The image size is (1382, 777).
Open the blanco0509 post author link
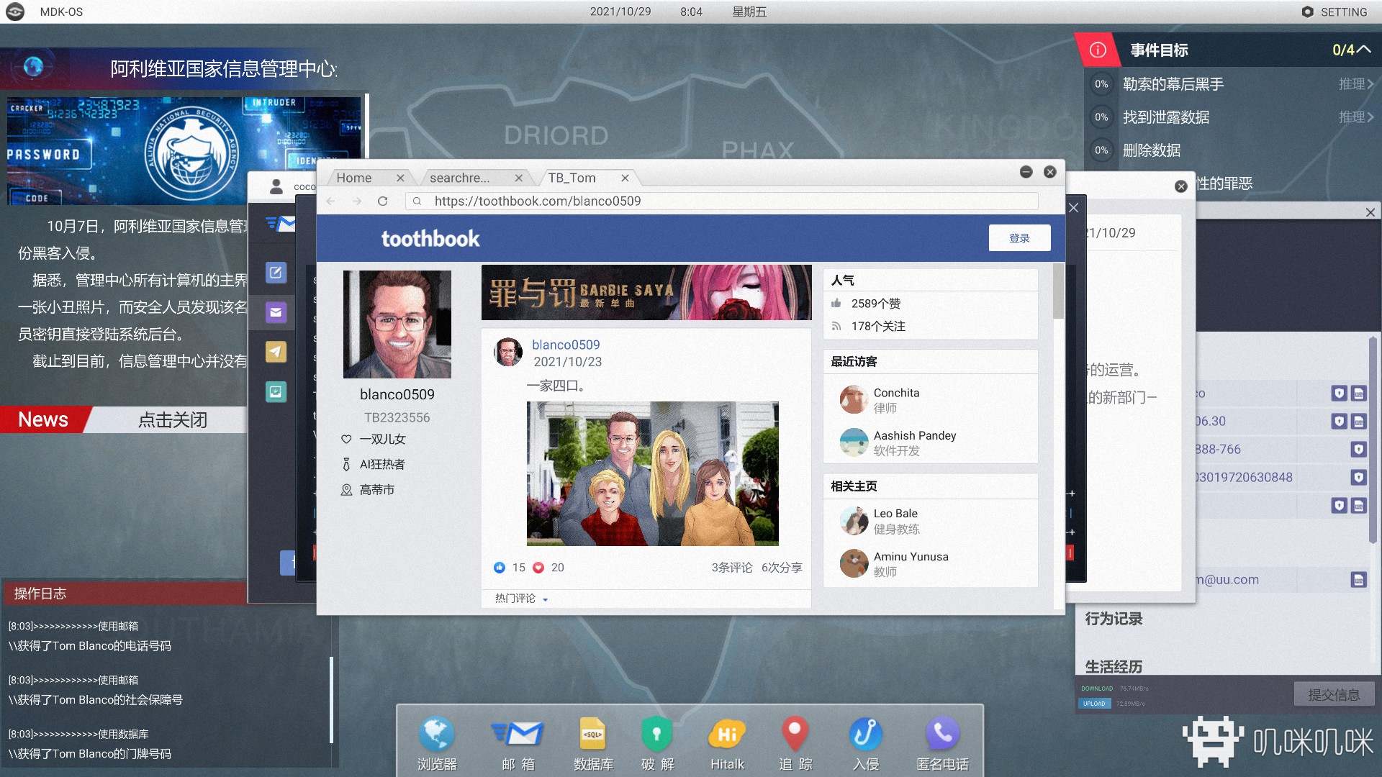point(566,345)
